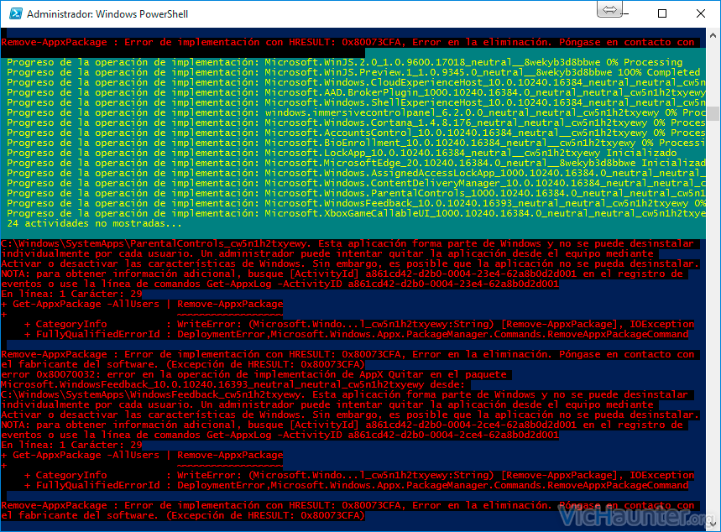Select the Microsoft.LockApp Inicializado line
This screenshot has width=721, height=532.
tap(342, 153)
